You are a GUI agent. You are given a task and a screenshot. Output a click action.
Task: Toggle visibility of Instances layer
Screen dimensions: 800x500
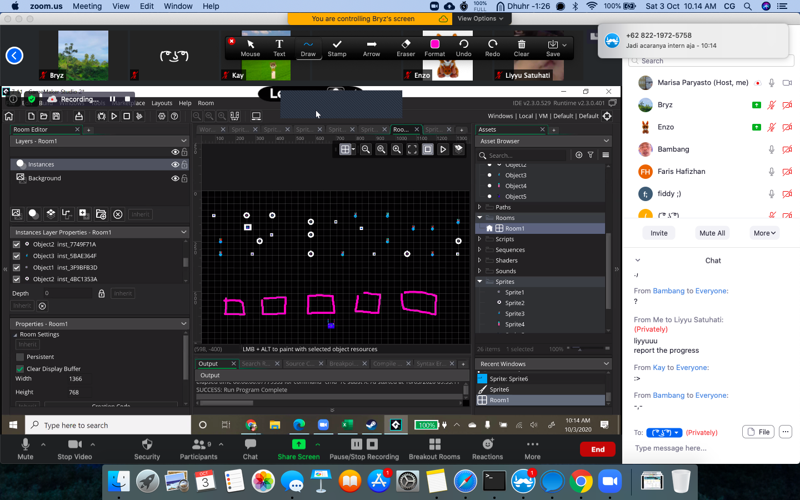click(175, 164)
